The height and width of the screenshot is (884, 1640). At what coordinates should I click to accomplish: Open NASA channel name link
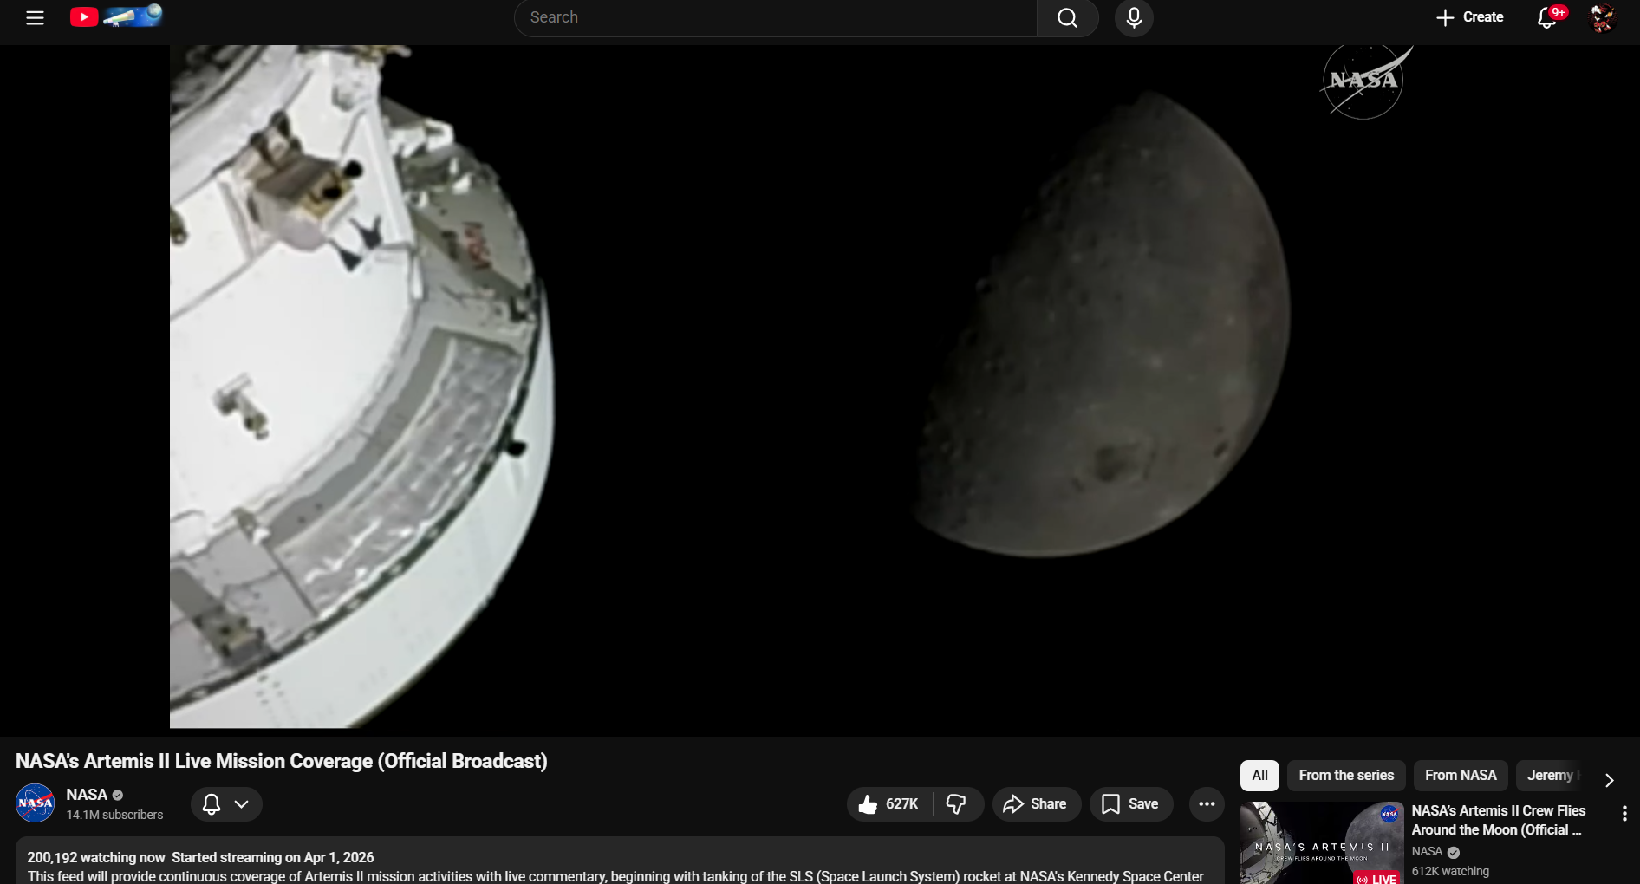tap(87, 795)
